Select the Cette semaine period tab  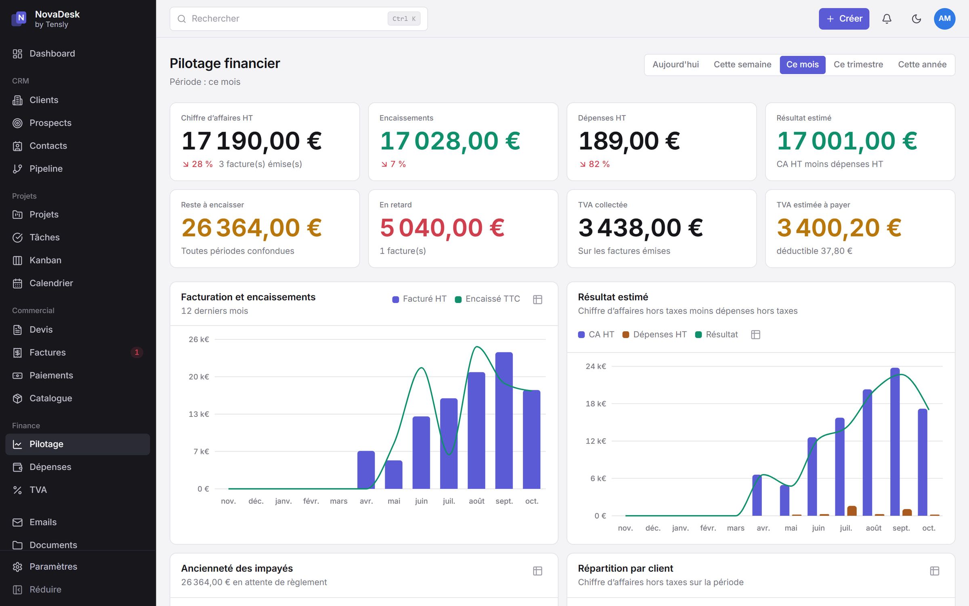pos(742,65)
